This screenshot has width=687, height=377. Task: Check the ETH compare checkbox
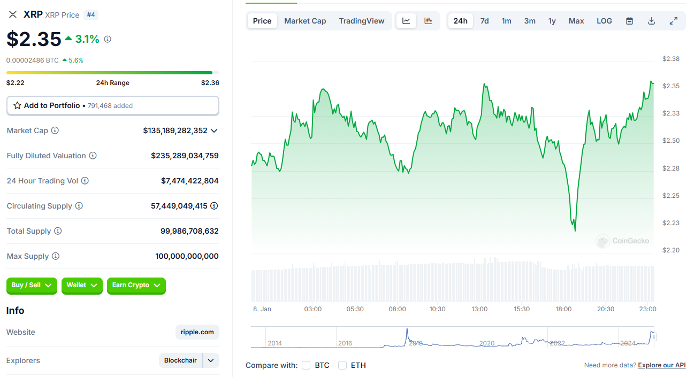[342, 365]
